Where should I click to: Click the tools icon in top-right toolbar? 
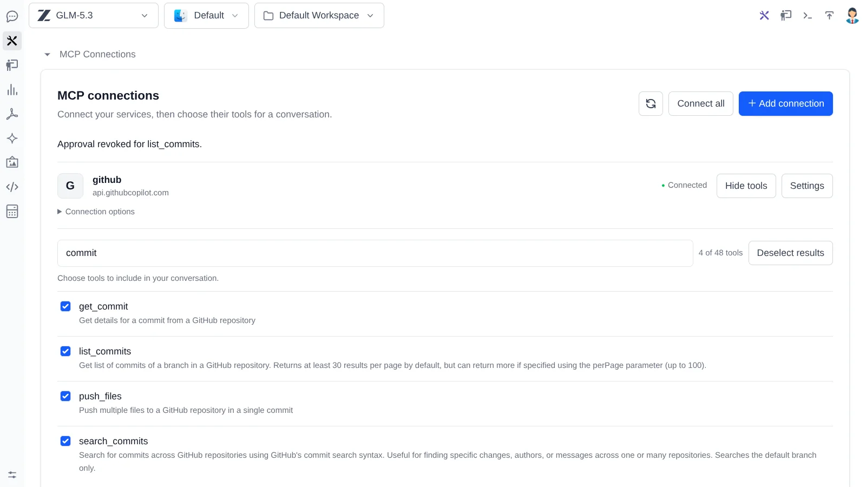pos(764,15)
